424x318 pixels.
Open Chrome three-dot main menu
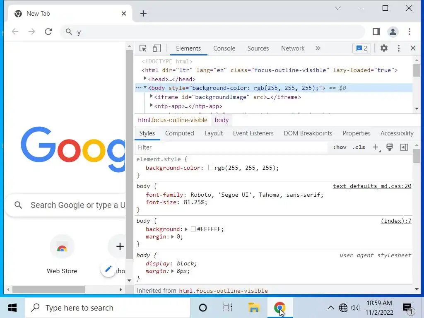(410, 31)
